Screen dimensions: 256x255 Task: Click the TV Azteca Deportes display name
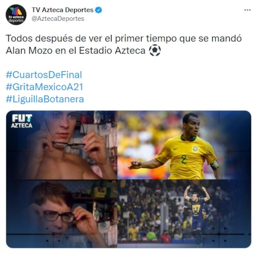[x=62, y=10]
